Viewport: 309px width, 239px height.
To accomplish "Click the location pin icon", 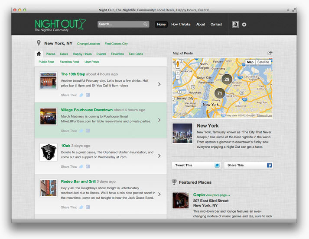I will (39, 43).
